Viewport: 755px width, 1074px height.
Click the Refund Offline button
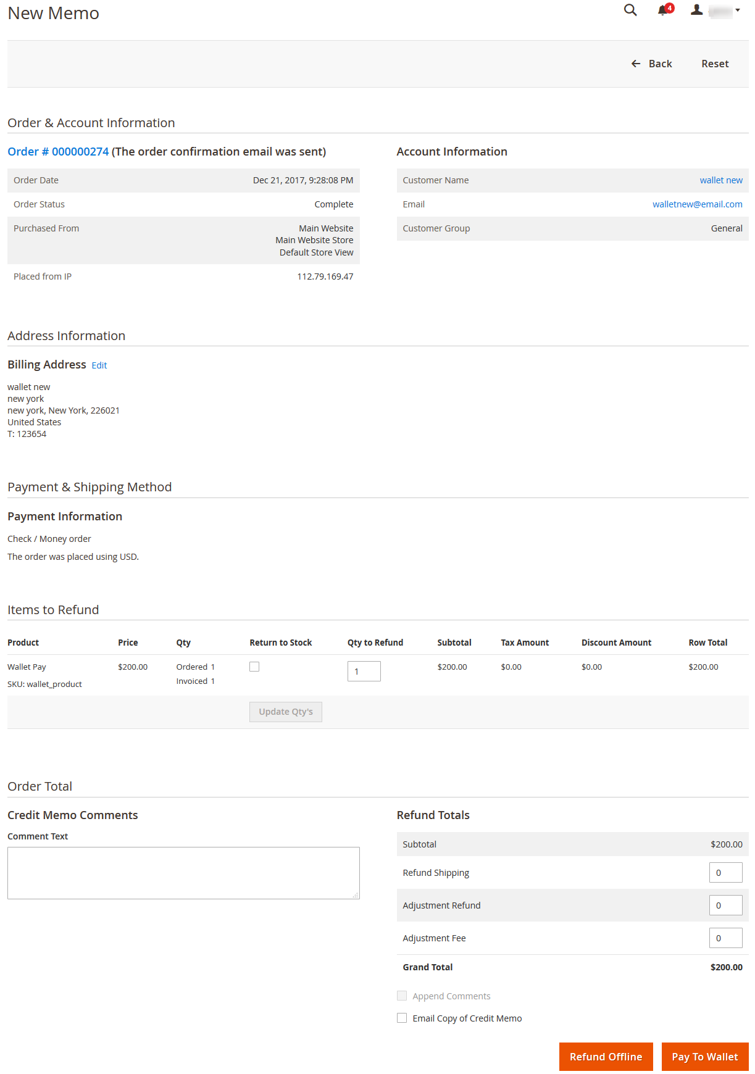tap(606, 1057)
